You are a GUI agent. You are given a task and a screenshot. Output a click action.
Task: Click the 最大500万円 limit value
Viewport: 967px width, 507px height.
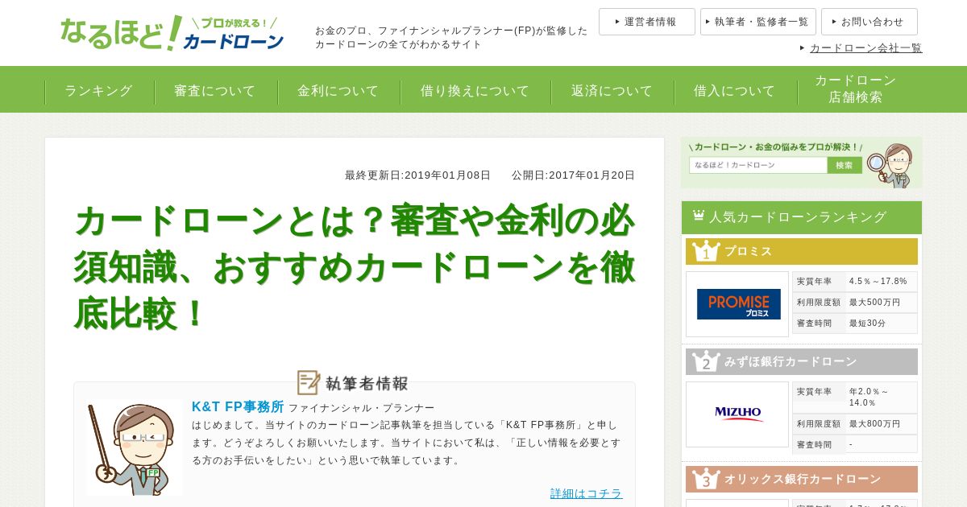pos(875,303)
